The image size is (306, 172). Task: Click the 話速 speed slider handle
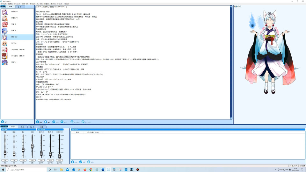coord(14,154)
